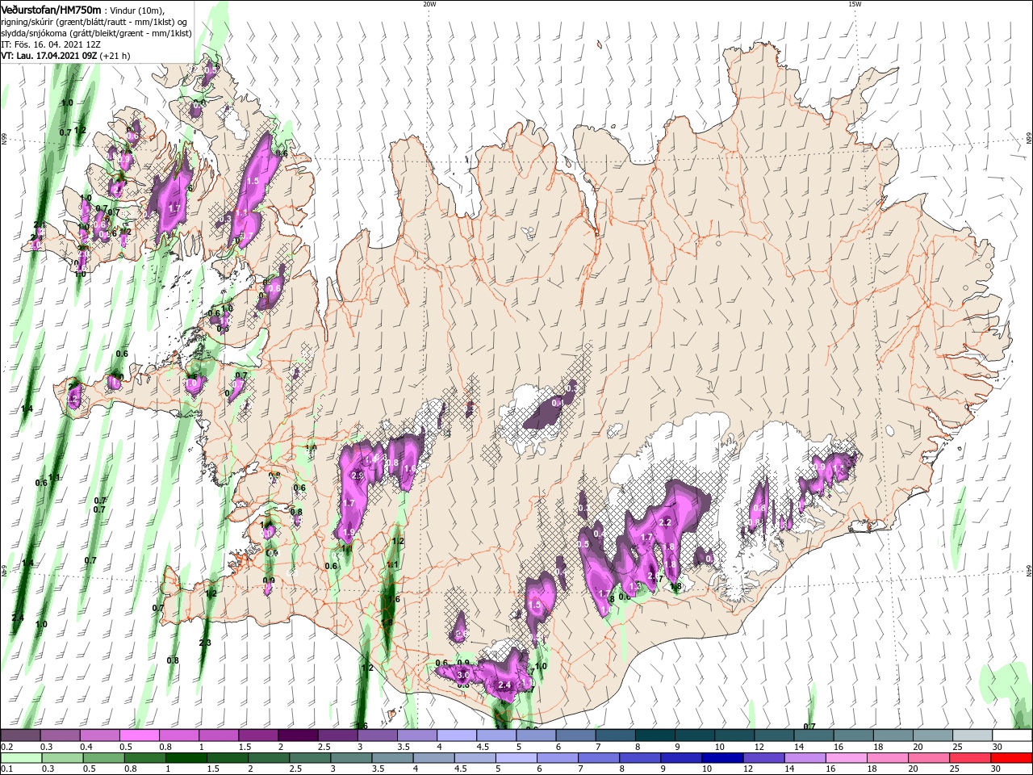Click the 0.2 label in the snow legend
The width and height of the screenshot is (1033, 775).
coord(6,747)
